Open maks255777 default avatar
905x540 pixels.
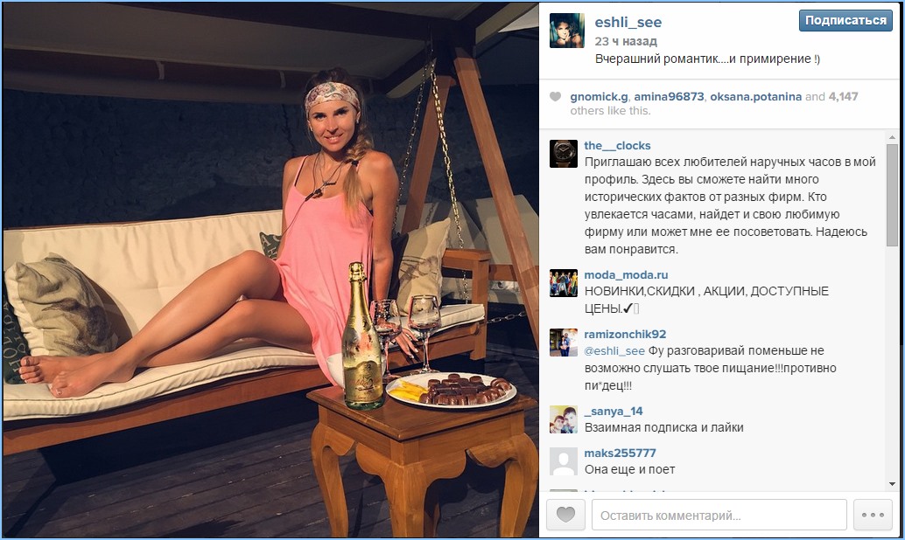point(564,461)
